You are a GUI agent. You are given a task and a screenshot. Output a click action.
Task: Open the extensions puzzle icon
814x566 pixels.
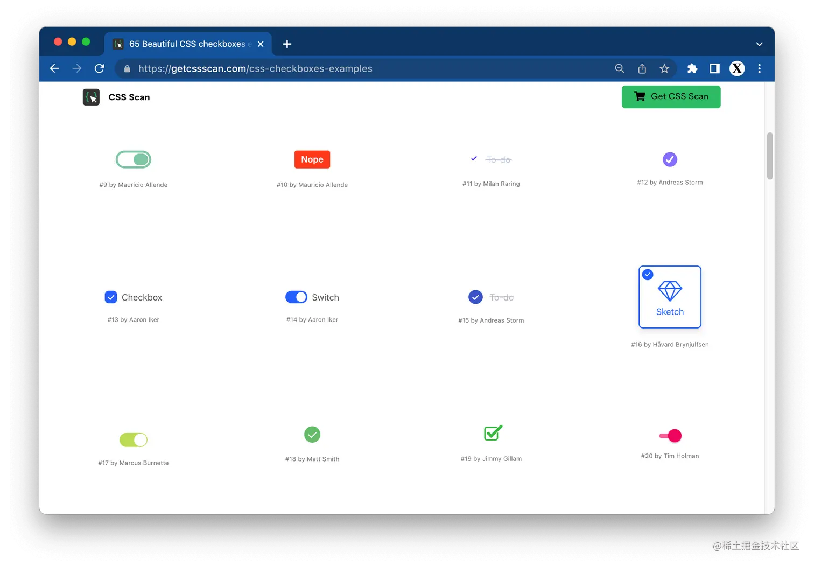pos(692,68)
